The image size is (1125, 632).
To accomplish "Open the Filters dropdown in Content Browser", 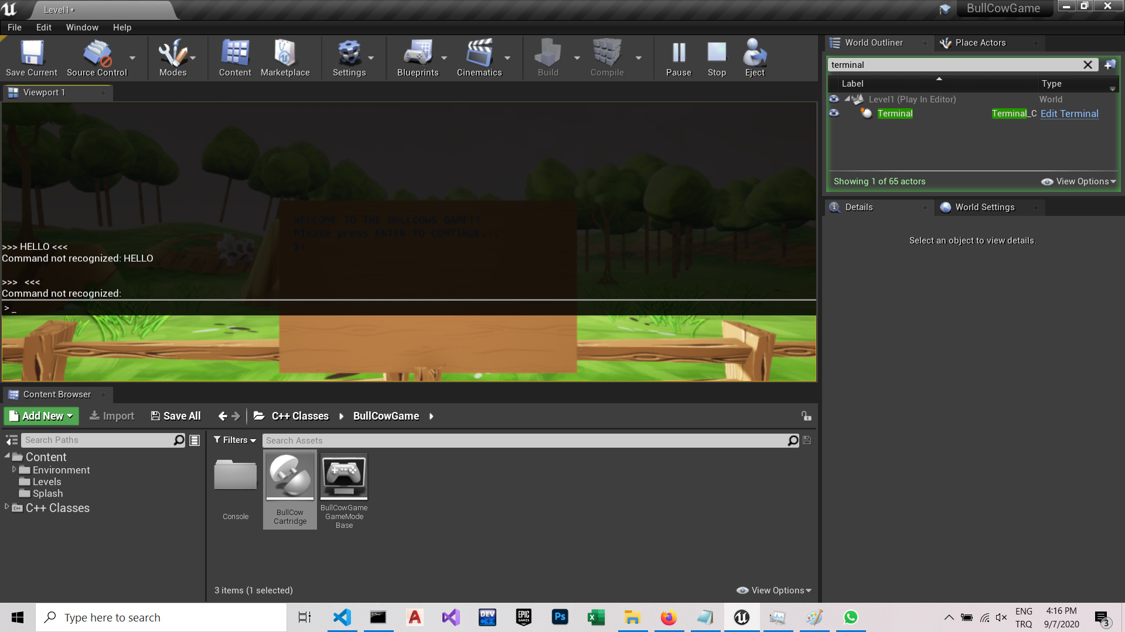I will click(235, 440).
